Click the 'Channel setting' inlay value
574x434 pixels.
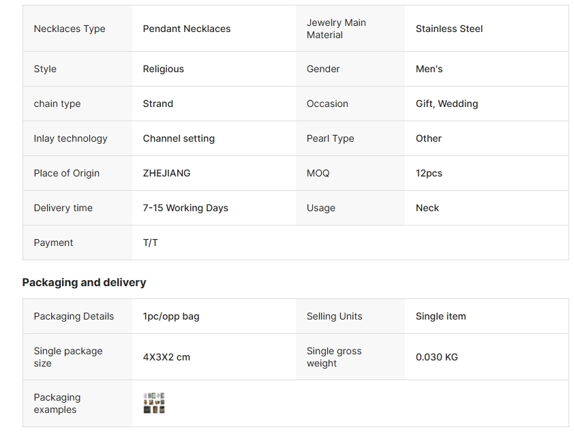pyautogui.click(x=179, y=138)
